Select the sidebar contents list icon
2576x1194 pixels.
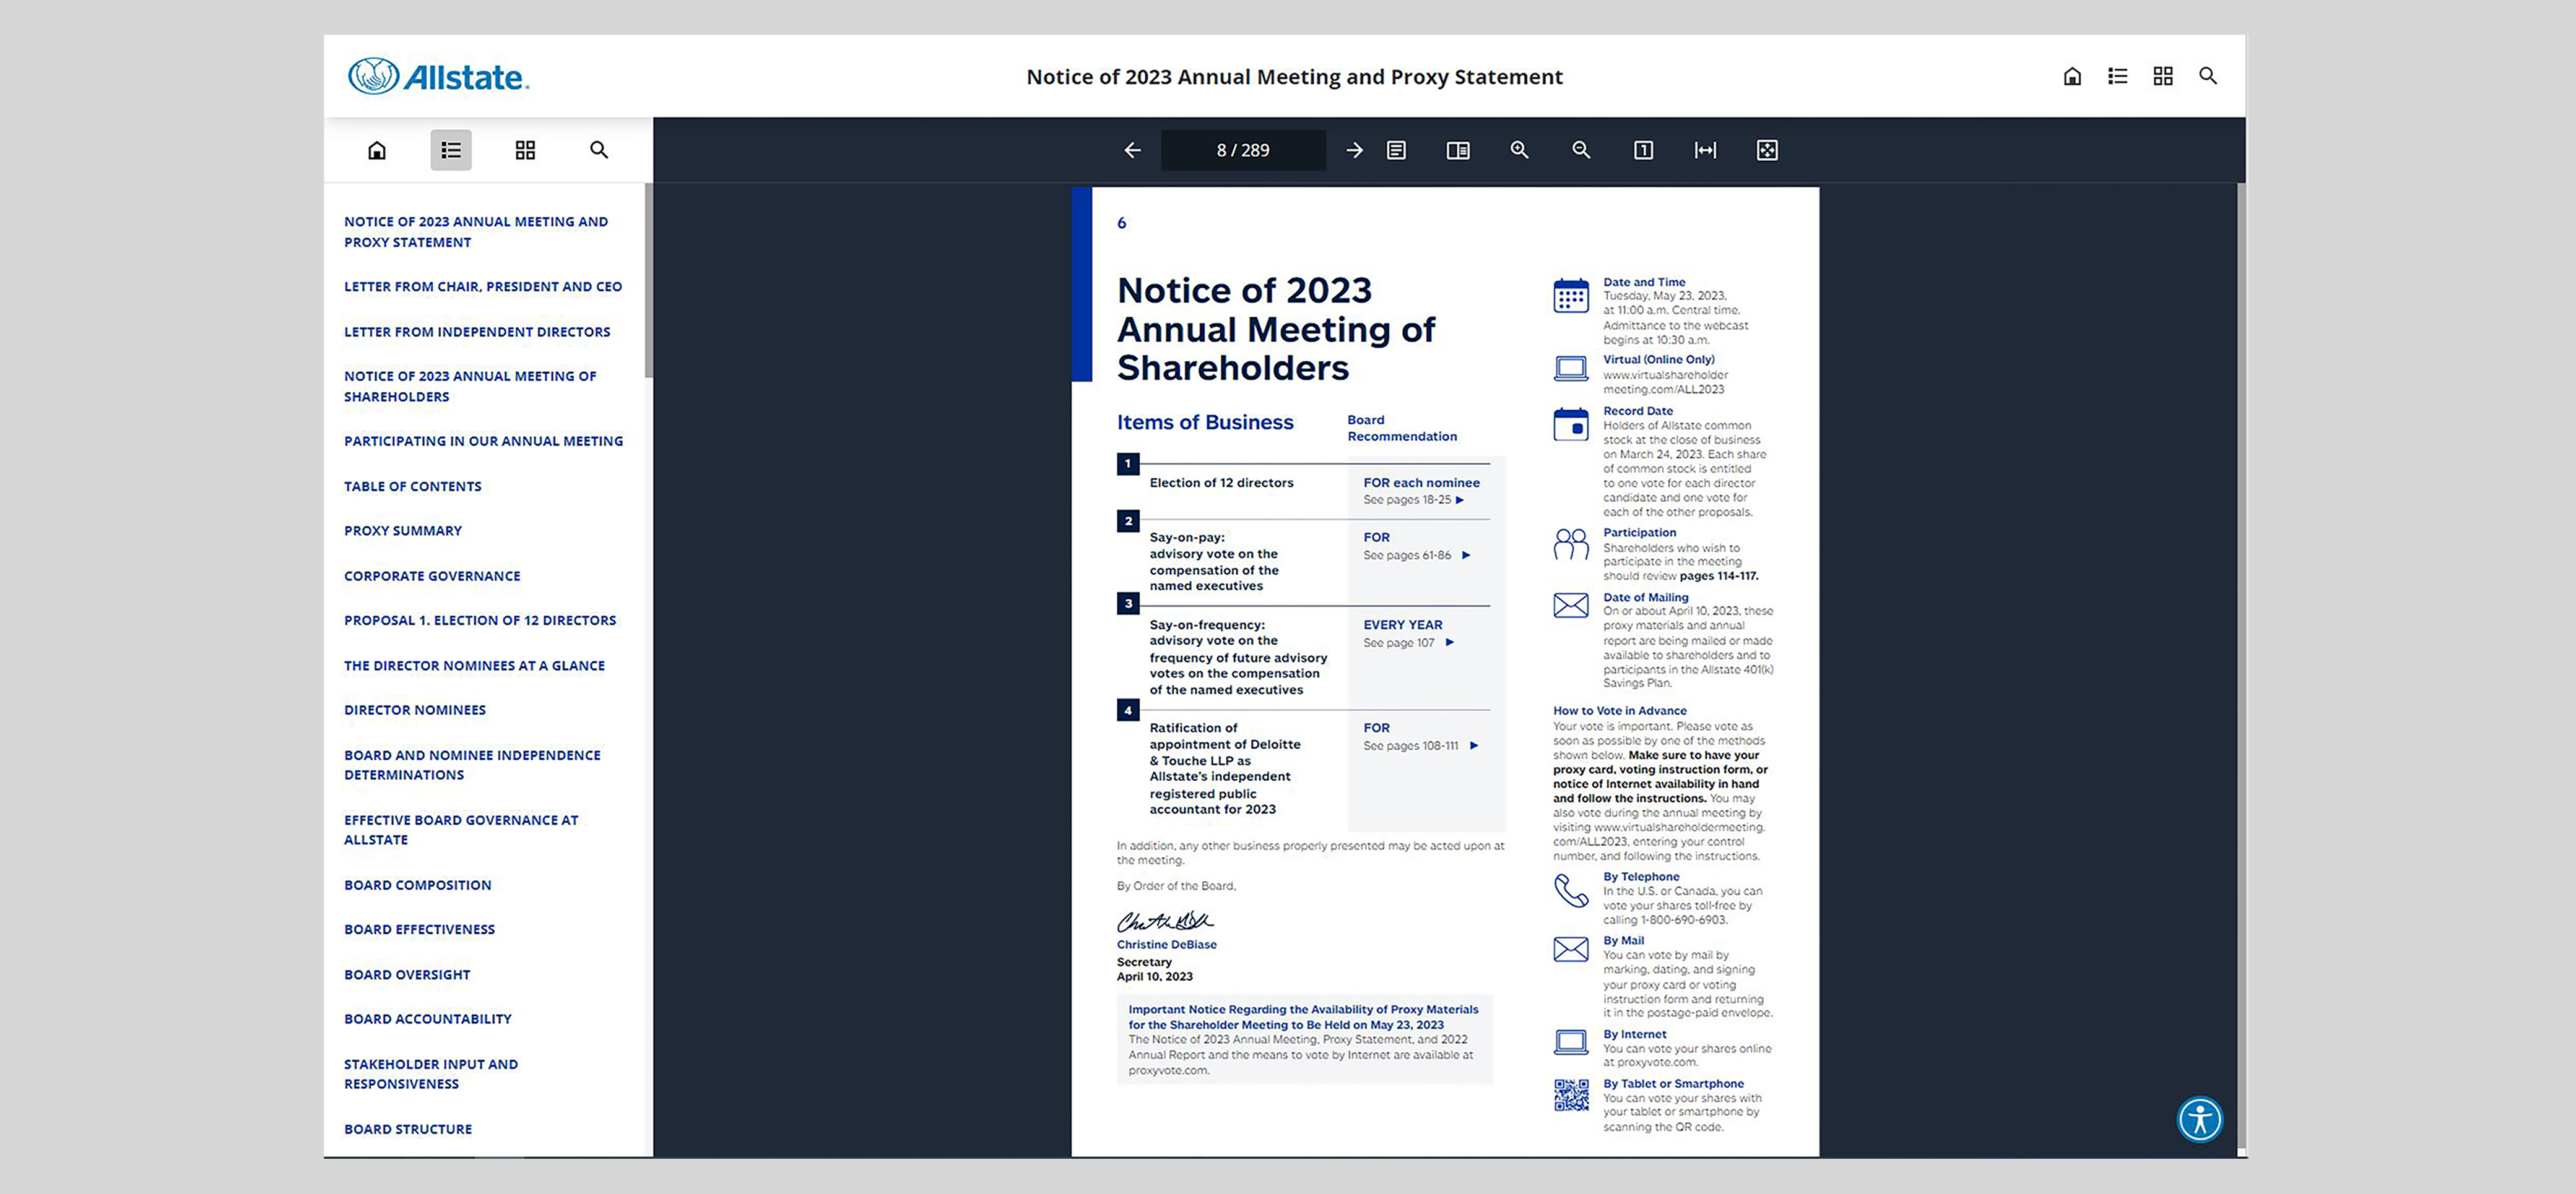451,150
